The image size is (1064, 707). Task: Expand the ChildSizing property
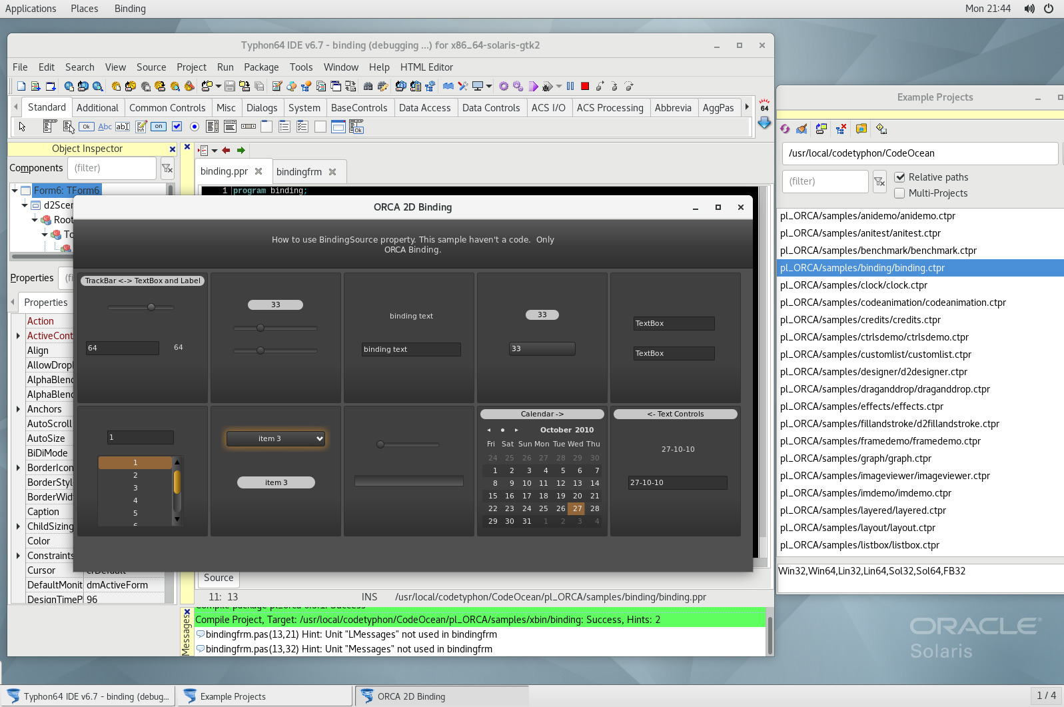click(18, 526)
